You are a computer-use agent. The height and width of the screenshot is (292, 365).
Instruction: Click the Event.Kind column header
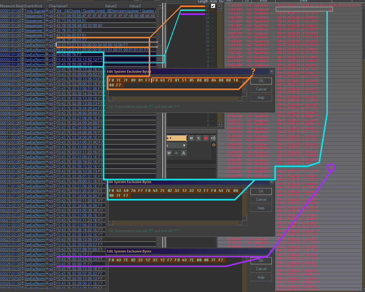click(x=33, y=6)
